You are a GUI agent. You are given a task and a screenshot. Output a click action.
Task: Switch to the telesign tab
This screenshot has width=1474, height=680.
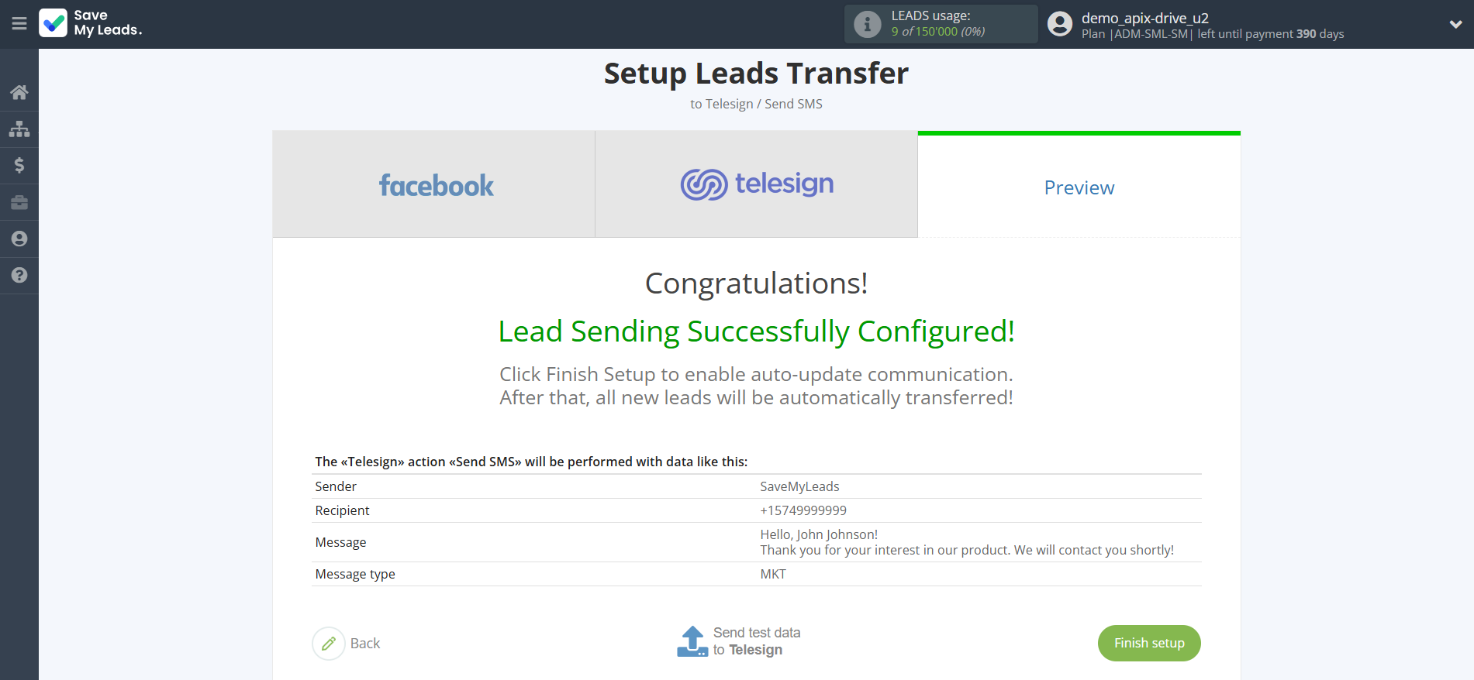coord(756,184)
